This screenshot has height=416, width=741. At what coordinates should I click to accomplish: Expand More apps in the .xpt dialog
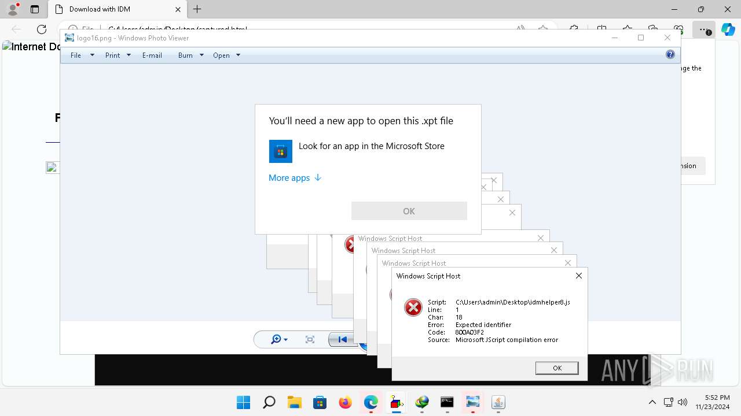(x=295, y=178)
